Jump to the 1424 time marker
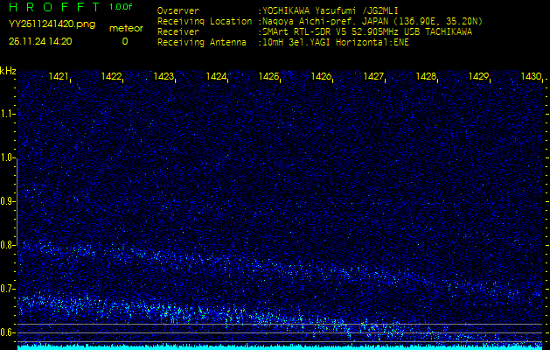Viewport: 550px width, 350px height. 216,77
